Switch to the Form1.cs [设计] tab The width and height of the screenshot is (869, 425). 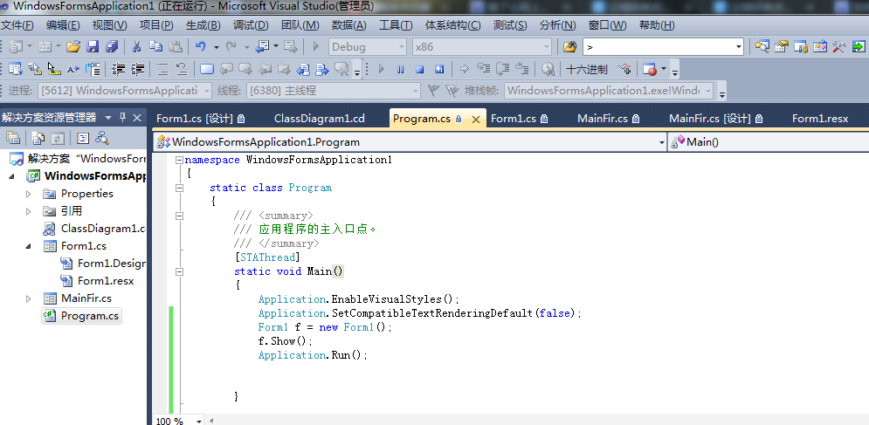coord(201,119)
